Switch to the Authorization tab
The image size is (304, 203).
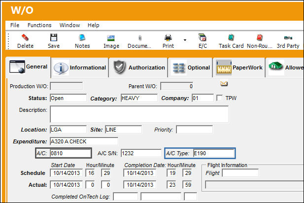pyautogui.click(x=138, y=68)
